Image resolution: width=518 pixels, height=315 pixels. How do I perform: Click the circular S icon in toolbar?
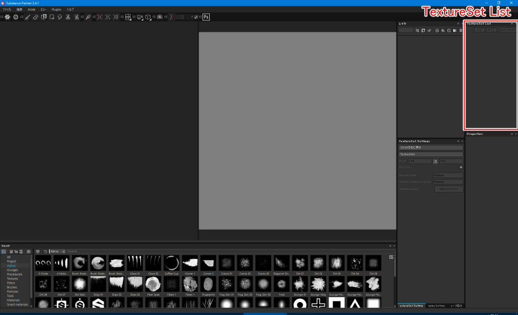(x=16, y=17)
